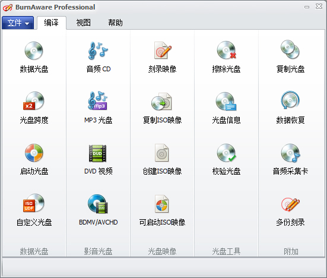Close the BurnAware Professional window
327x278 pixels.
click(x=319, y=7)
